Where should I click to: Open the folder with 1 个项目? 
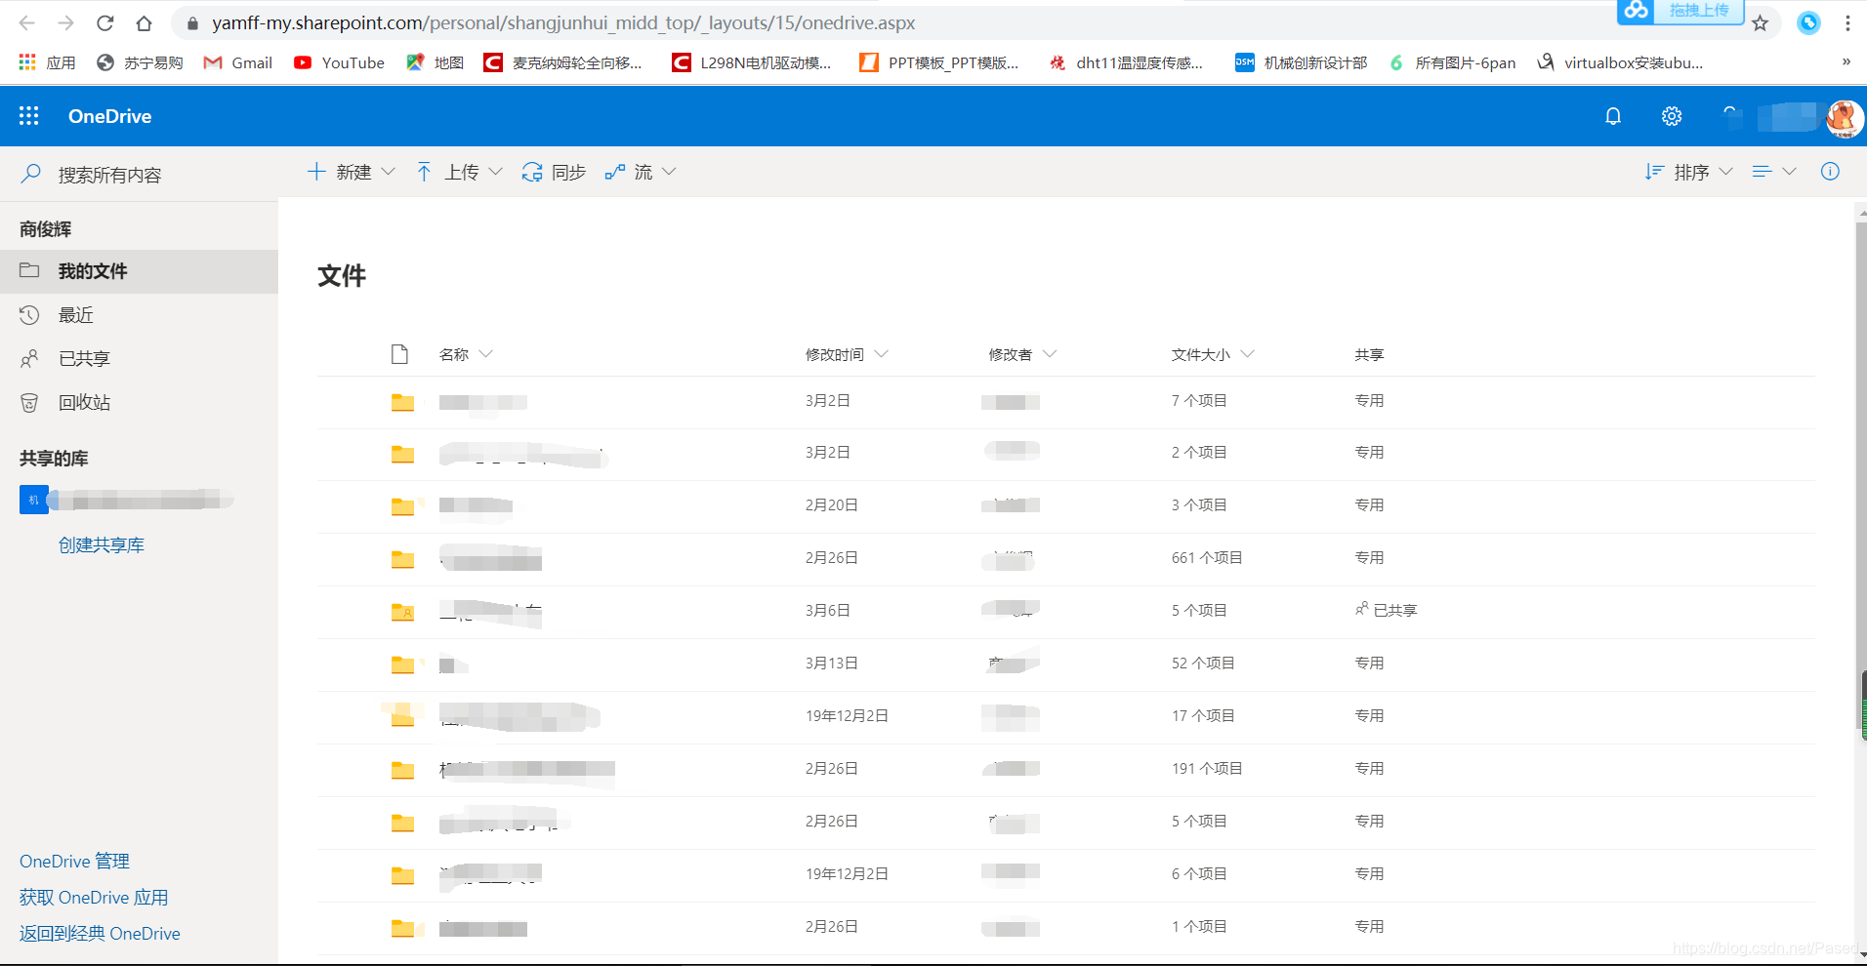(482, 928)
